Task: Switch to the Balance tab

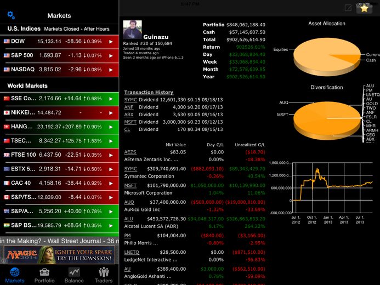Action: [x=74, y=275]
